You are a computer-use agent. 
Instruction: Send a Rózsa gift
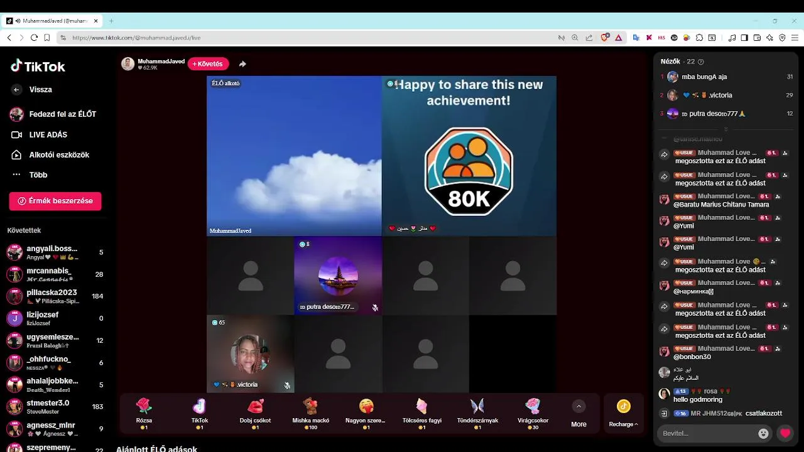coord(144,413)
